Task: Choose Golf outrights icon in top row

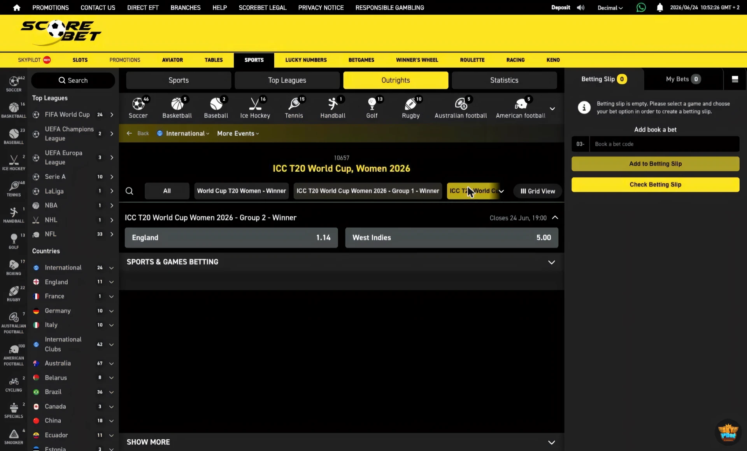Action: 372,108
